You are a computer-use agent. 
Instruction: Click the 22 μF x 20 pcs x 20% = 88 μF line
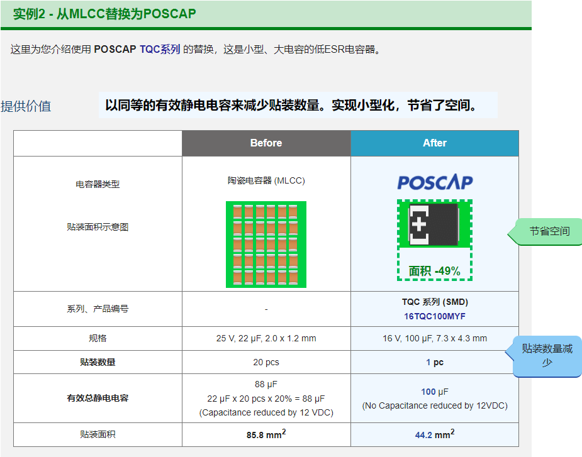266,399
